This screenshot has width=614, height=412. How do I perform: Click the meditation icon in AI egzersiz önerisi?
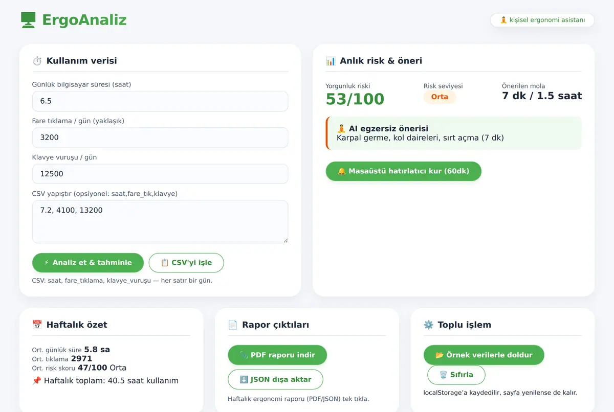coord(341,129)
